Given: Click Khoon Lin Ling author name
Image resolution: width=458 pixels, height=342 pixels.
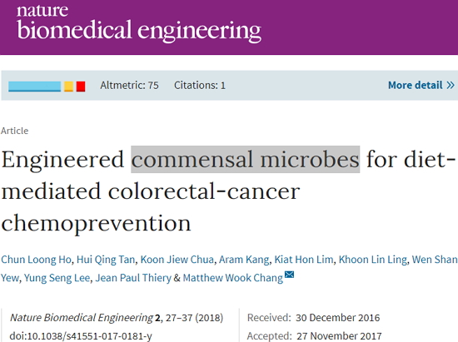Looking at the screenshot, I should tap(373, 260).
